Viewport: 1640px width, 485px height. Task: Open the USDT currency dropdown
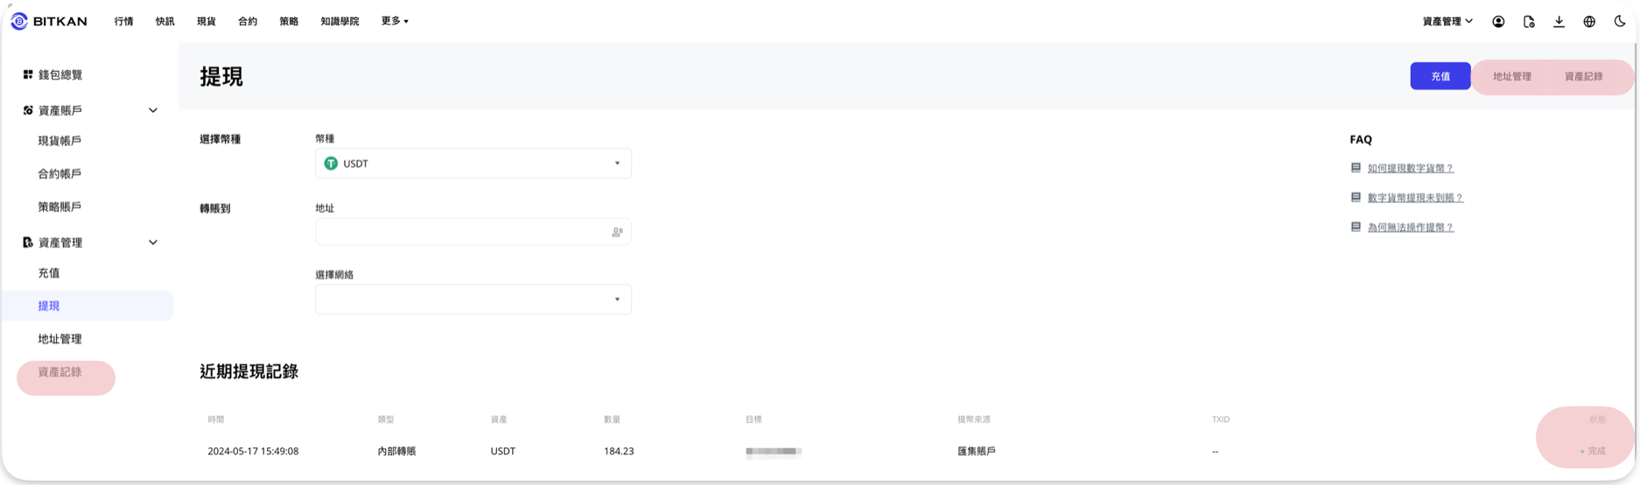point(473,164)
